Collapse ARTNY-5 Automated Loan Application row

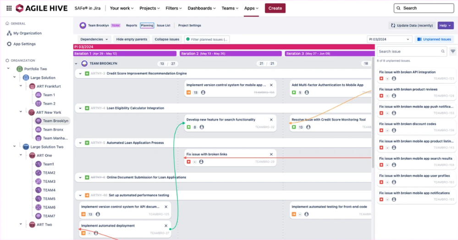(80, 143)
